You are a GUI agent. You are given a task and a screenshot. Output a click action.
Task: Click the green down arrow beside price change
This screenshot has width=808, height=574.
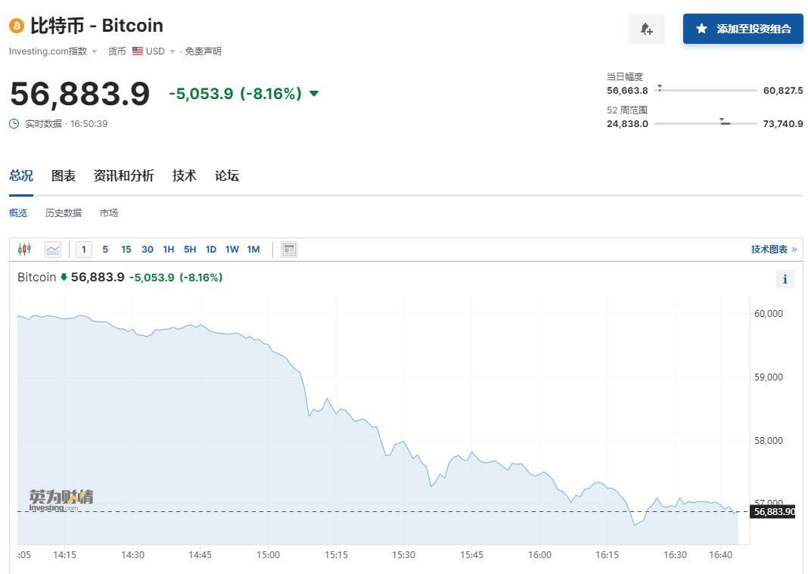(314, 94)
